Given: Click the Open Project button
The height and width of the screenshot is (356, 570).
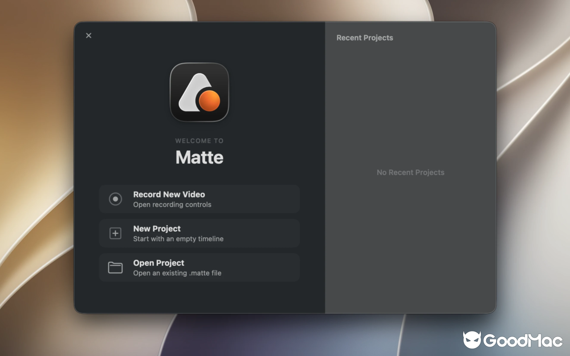Looking at the screenshot, I should pyautogui.click(x=199, y=267).
